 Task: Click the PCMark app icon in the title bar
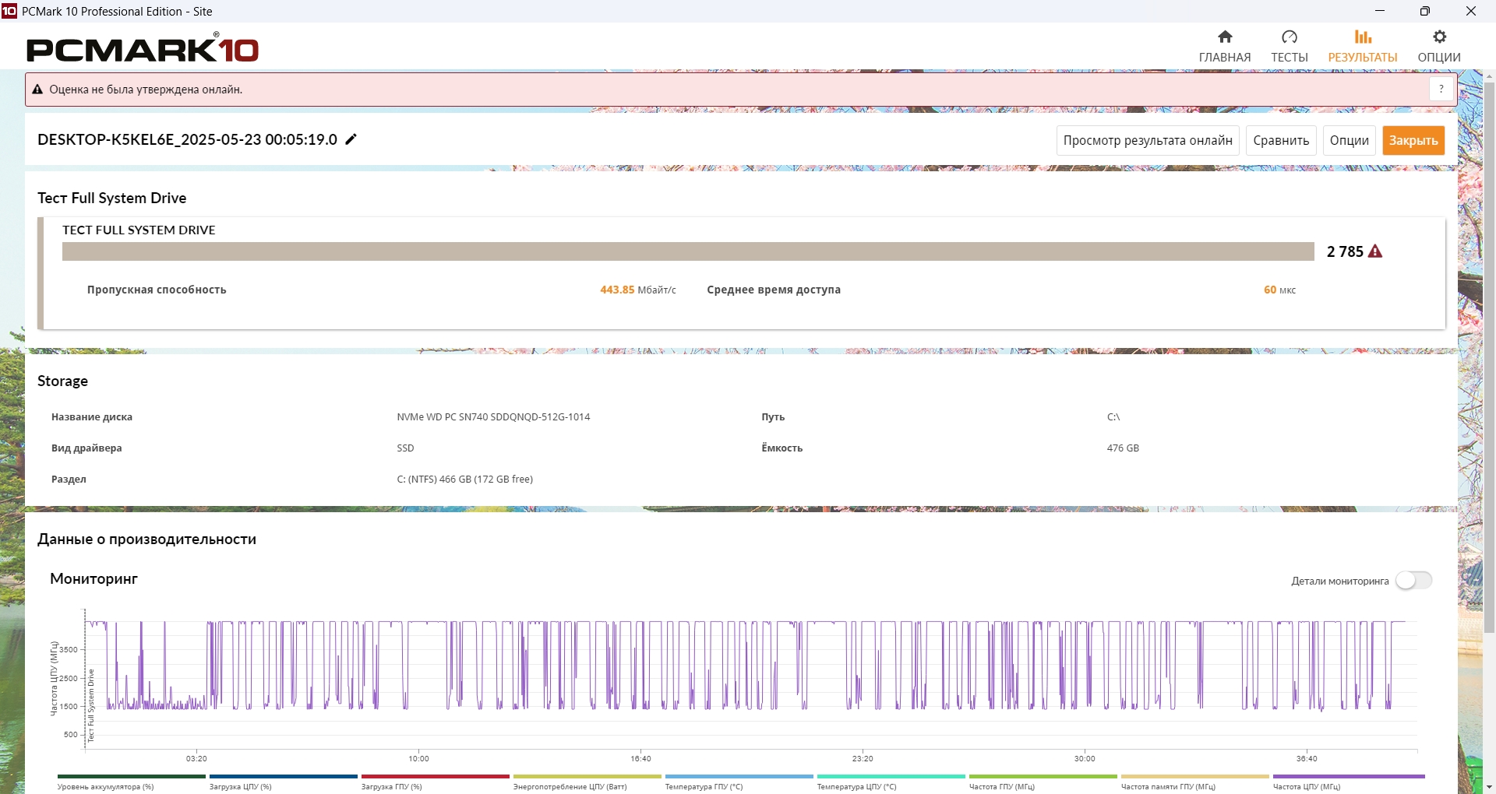tap(9, 11)
